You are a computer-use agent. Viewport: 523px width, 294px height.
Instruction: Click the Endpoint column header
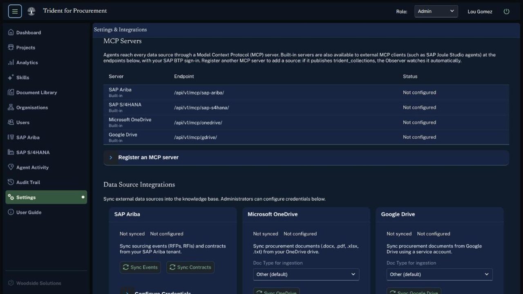(x=184, y=76)
